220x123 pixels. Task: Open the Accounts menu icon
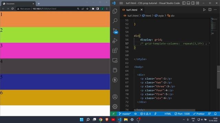pos(115,97)
